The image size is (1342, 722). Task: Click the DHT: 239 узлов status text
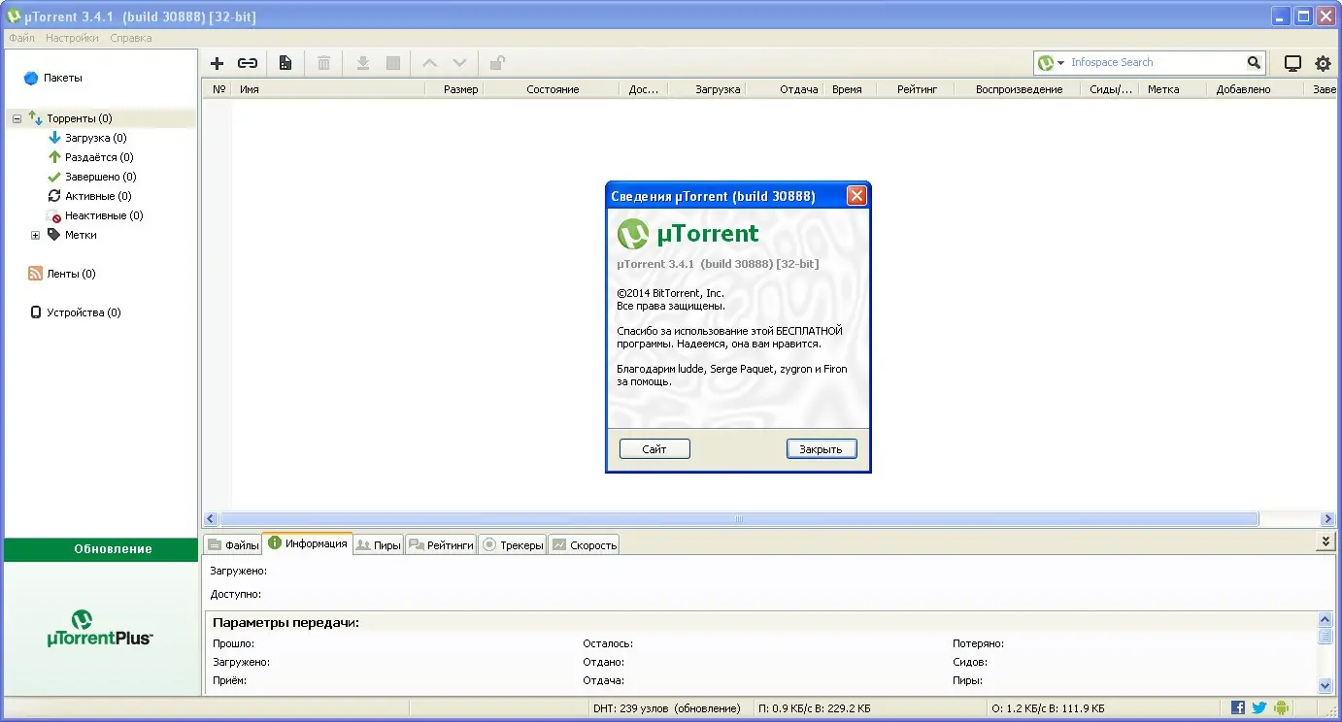point(666,708)
